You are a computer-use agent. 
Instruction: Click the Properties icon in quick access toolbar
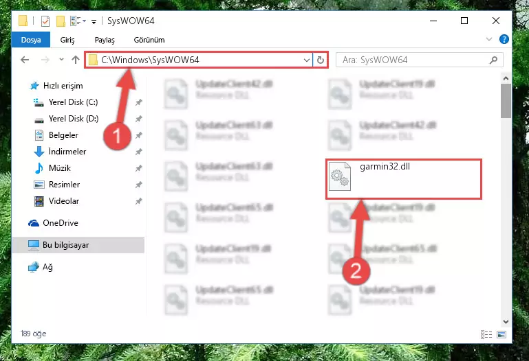[45, 21]
